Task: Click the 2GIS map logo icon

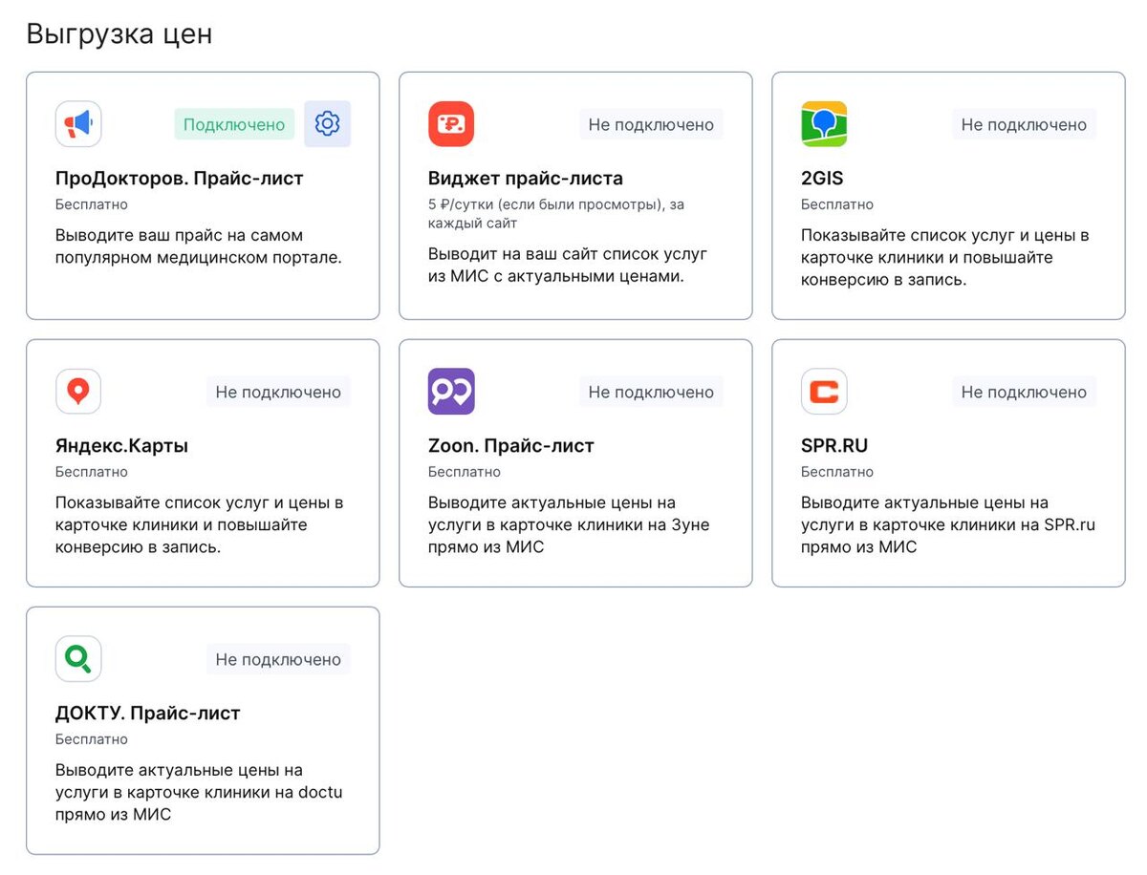Action: click(x=824, y=124)
